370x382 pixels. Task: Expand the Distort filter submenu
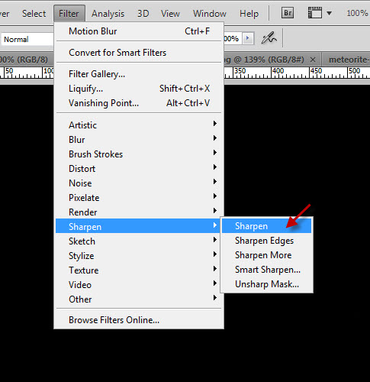click(x=139, y=169)
